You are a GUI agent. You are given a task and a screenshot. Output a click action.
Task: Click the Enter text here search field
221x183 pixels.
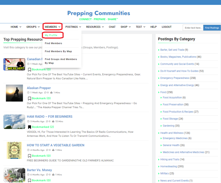click(x=193, y=28)
